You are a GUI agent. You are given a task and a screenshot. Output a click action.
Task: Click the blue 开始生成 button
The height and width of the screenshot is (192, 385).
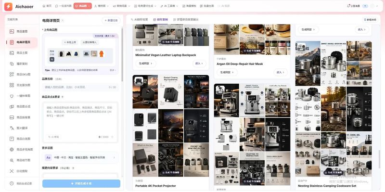point(81,184)
